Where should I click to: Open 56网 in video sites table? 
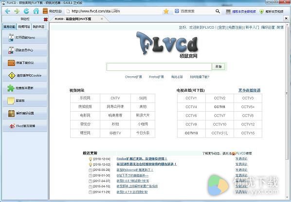coord(143,98)
